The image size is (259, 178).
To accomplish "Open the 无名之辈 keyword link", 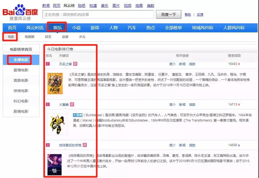I will tap(65, 64).
